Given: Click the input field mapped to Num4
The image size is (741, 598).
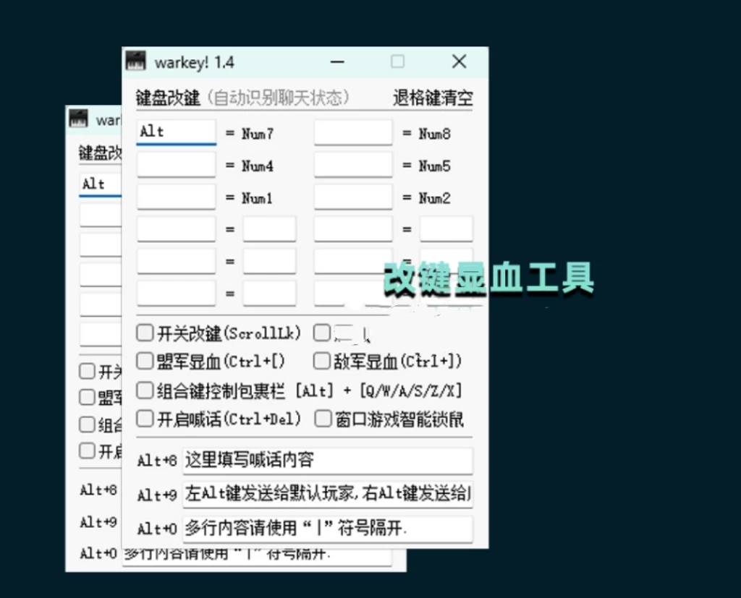Looking at the screenshot, I should pyautogui.click(x=177, y=165).
